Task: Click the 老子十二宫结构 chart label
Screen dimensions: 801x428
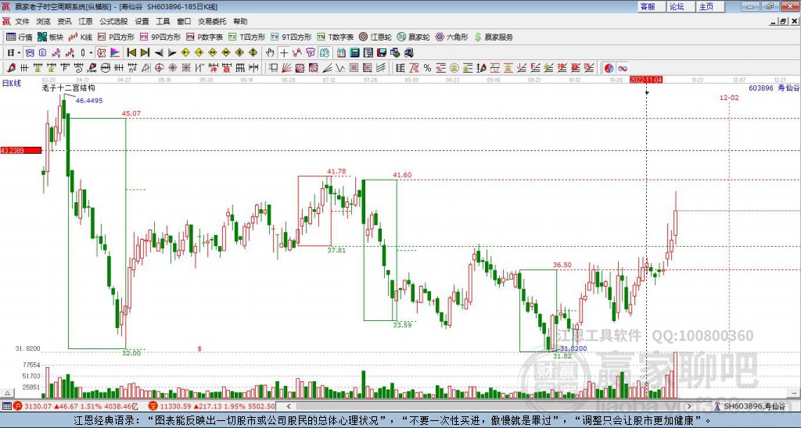Action: [x=69, y=87]
